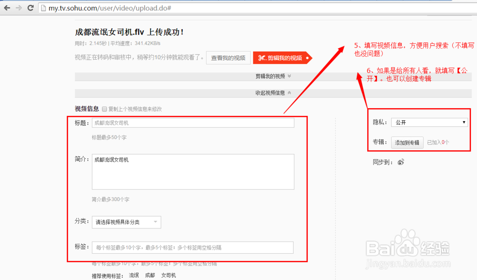Check 复制上个视频信息来修改 checkbox
This screenshot has width=477, height=280.
click(x=104, y=109)
